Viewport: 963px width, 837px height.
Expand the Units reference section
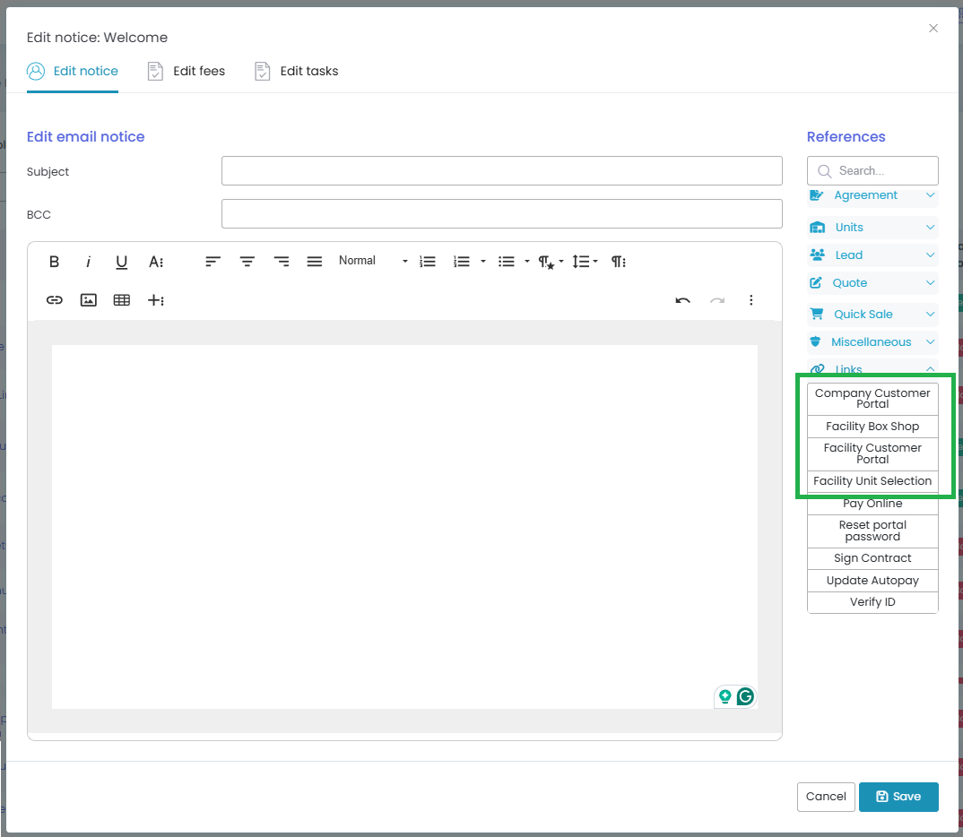click(x=872, y=228)
